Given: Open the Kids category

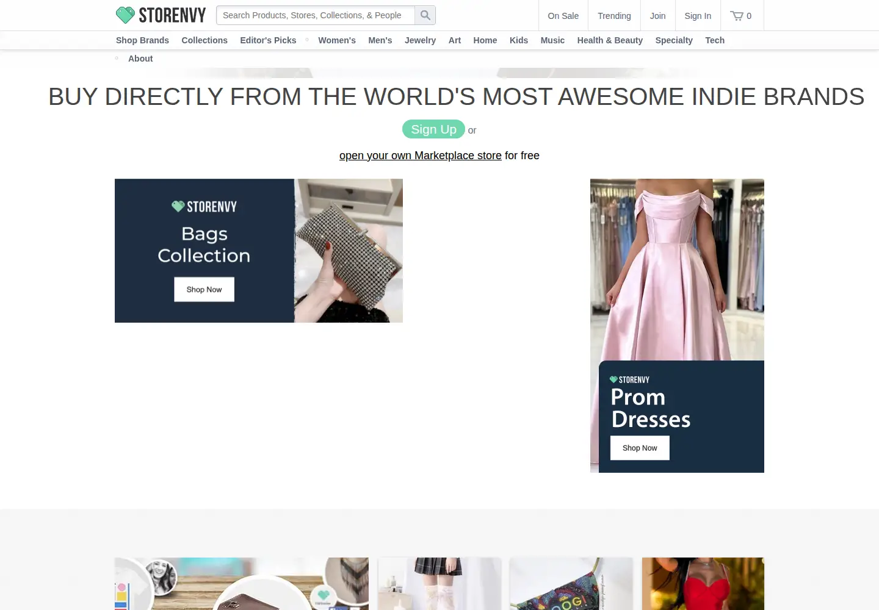Looking at the screenshot, I should pyautogui.click(x=519, y=40).
